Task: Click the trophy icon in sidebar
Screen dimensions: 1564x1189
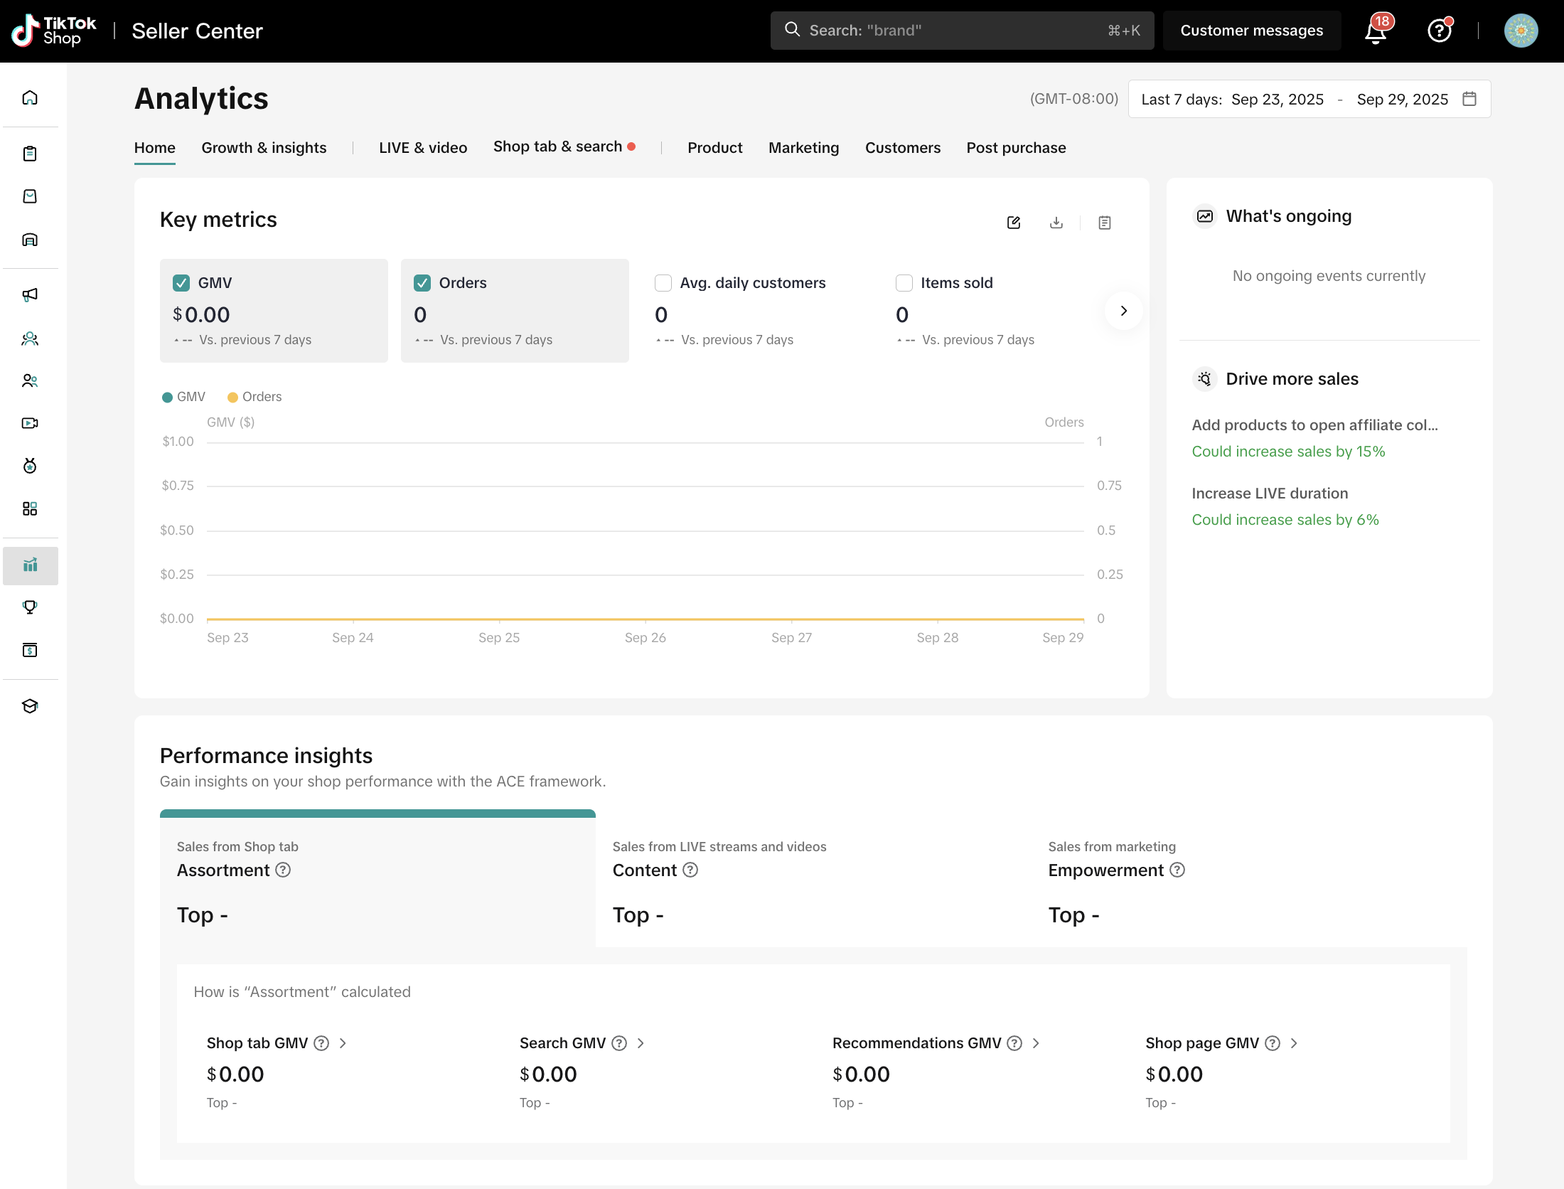Action: click(x=30, y=607)
